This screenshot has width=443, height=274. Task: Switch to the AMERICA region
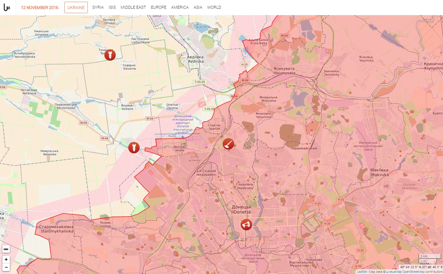click(x=180, y=7)
